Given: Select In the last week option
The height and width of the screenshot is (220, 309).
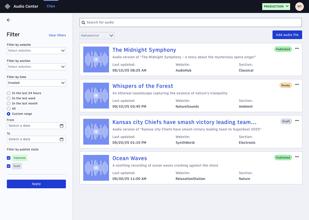Looking at the screenshot, I should pos(9,98).
